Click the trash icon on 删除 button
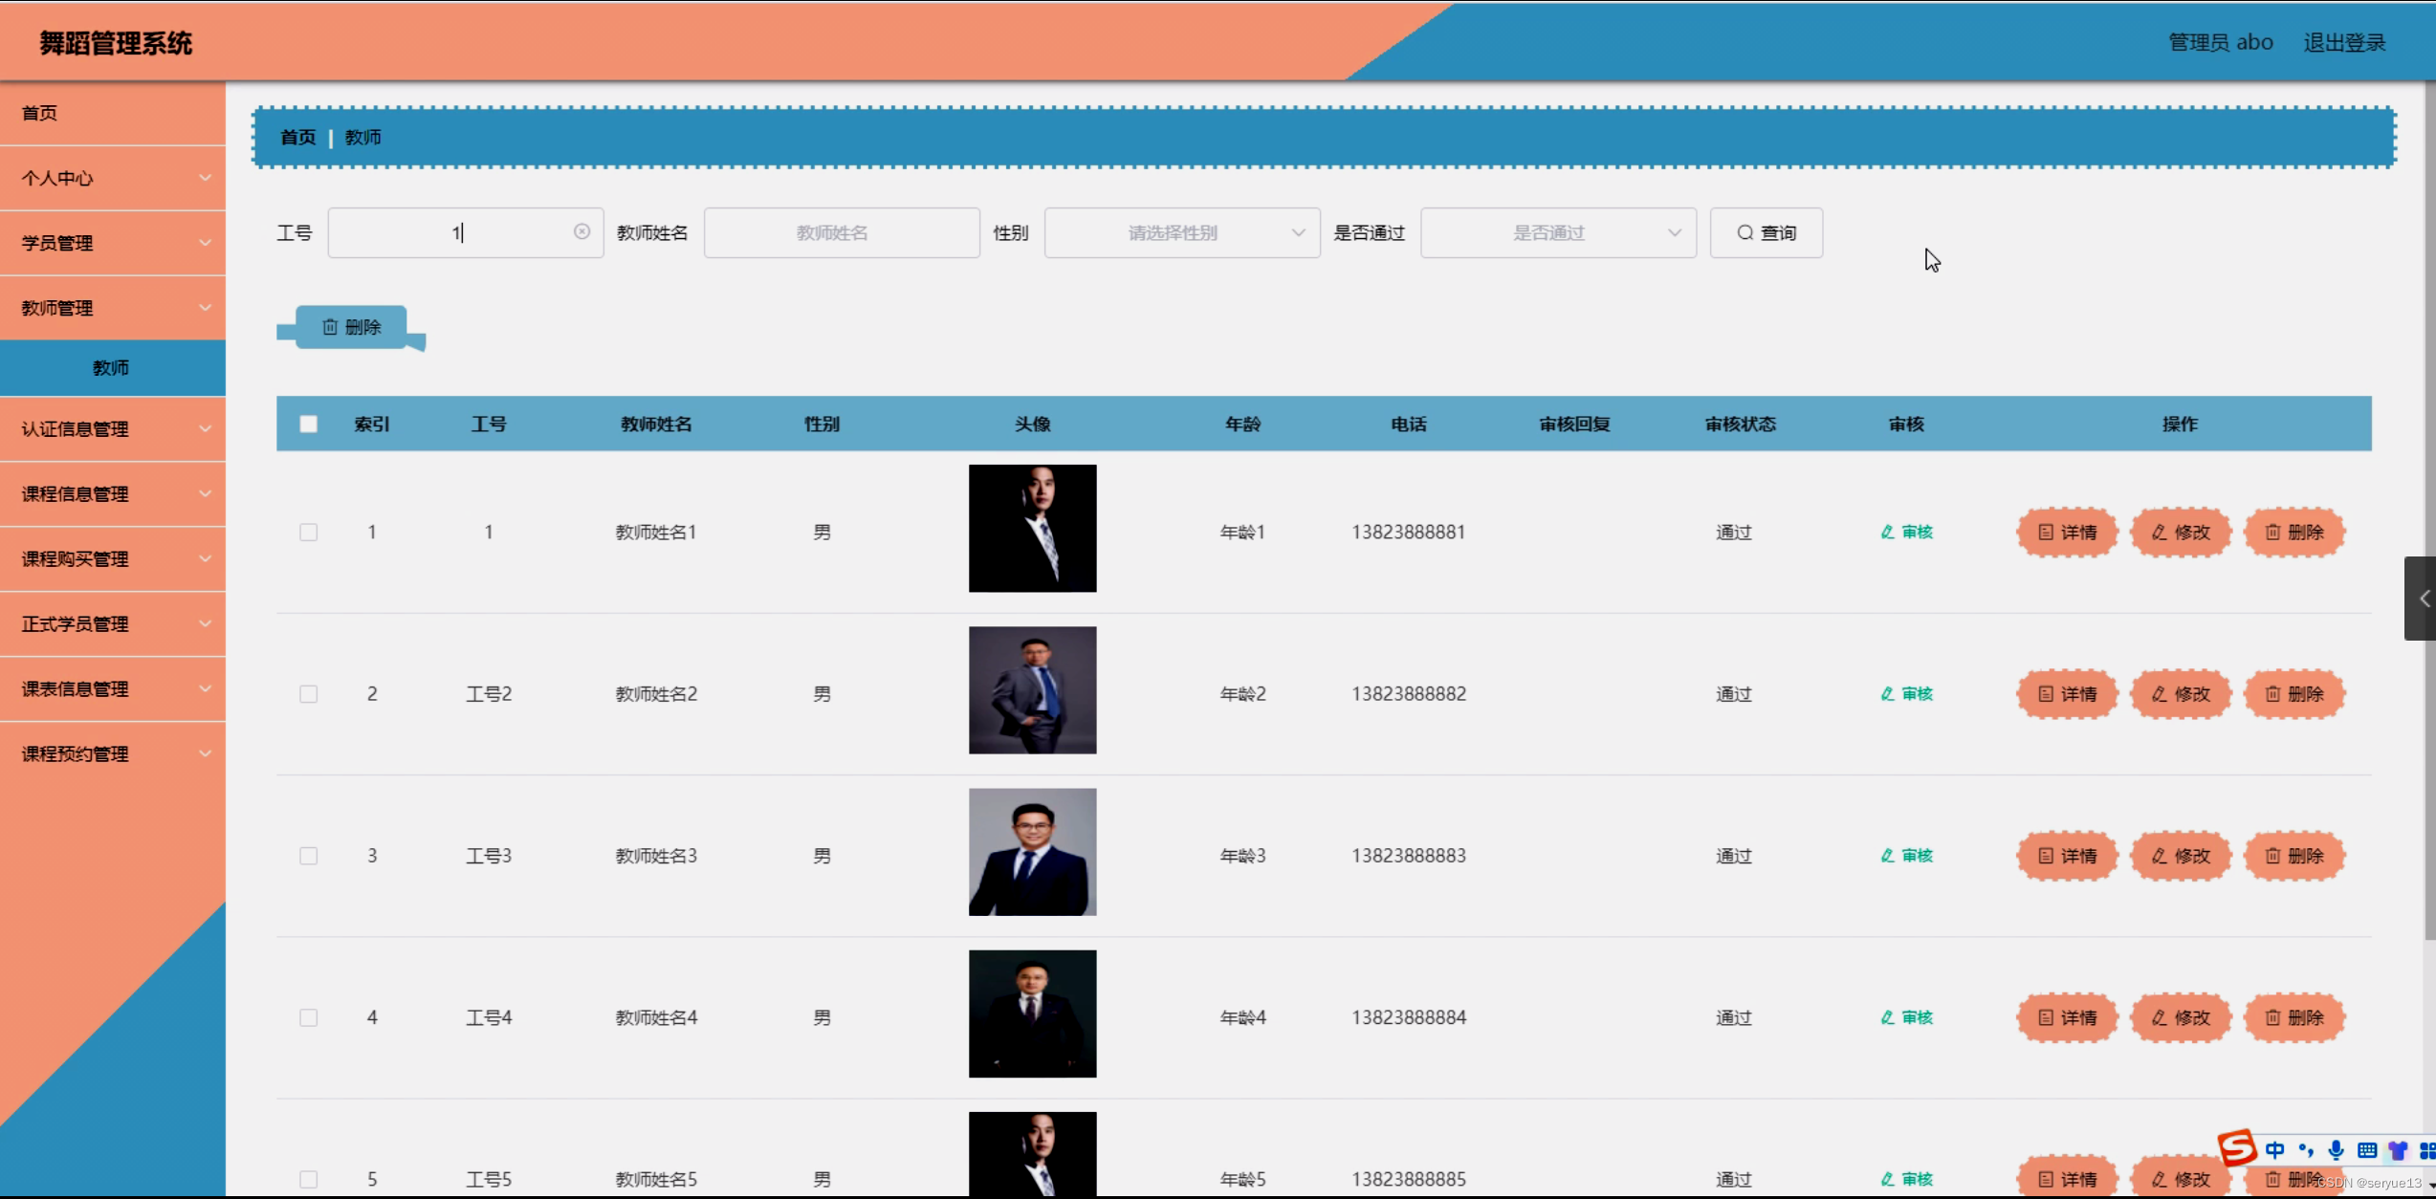This screenshot has width=2436, height=1199. [330, 326]
